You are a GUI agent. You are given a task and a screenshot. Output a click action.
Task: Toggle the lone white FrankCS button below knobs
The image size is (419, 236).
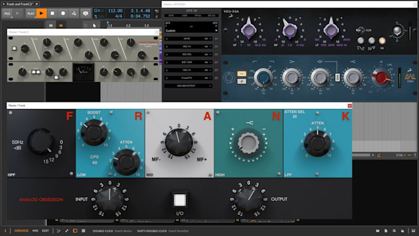[x=56, y=78]
